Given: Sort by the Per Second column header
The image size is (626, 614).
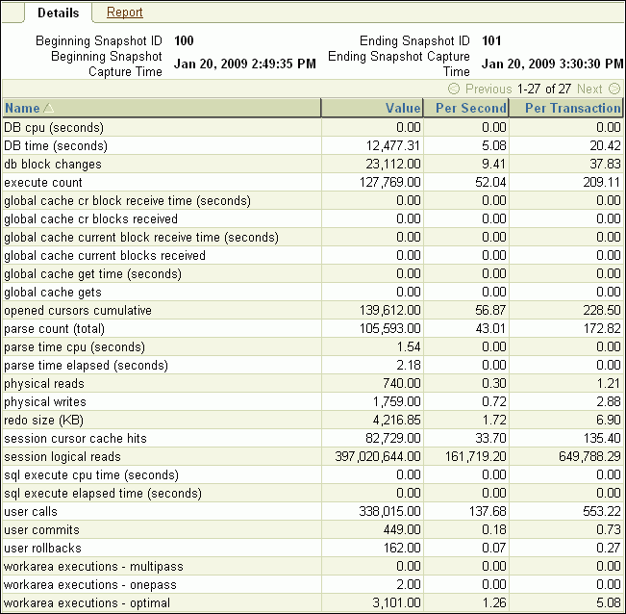Looking at the screenshot, I should (x=470, y=109).
